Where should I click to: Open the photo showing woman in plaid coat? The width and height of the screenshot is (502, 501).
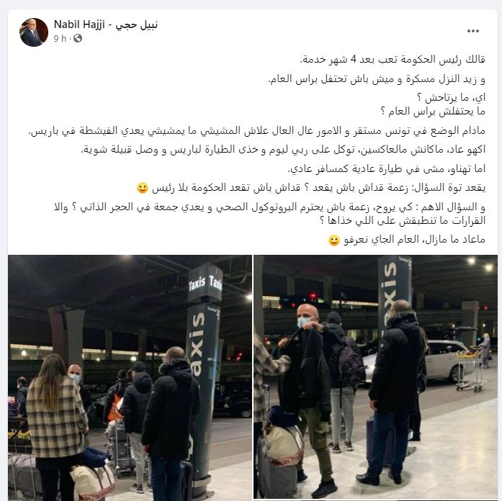(130, 378)
